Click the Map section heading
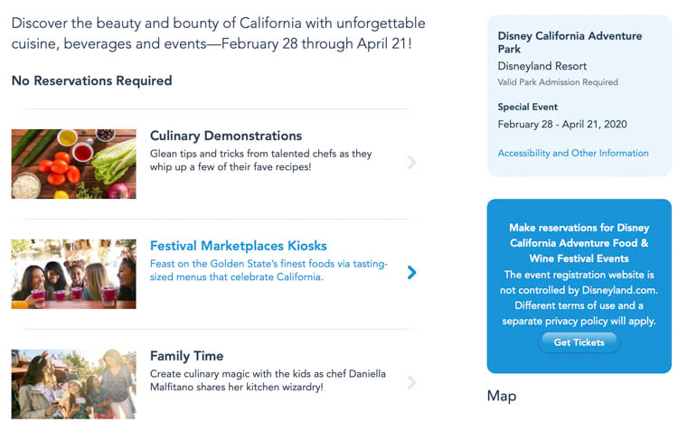678x422 pixels. (502, 396)
